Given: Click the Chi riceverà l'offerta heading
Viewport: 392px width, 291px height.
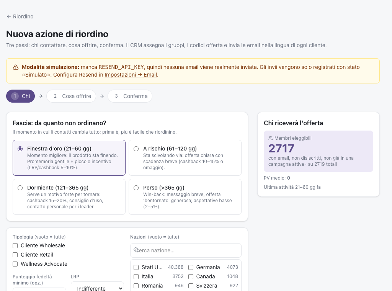Looking at the screenshot, I should (293, 123).
